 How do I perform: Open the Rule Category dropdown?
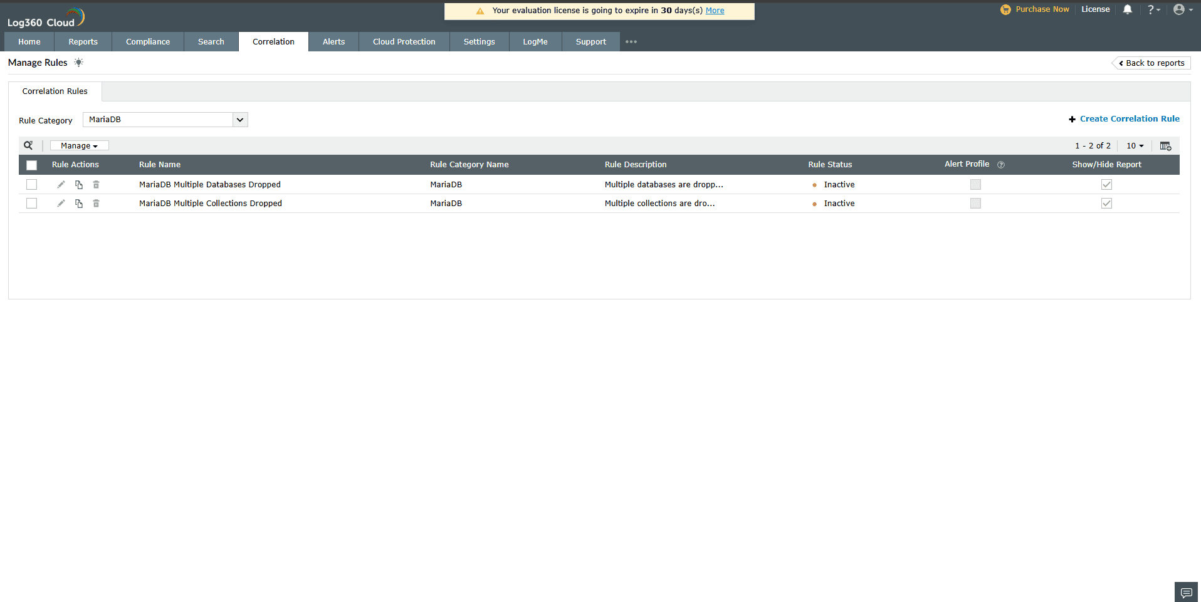165,120
